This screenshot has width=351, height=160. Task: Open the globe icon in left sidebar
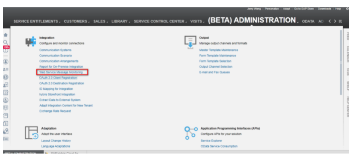coord(6,100)
